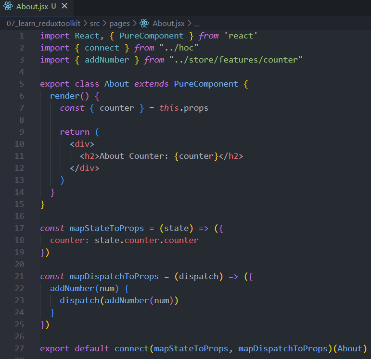Click the About Counter: heading text
Viewport: 371px width, 359px height.
tap(134, 156)
